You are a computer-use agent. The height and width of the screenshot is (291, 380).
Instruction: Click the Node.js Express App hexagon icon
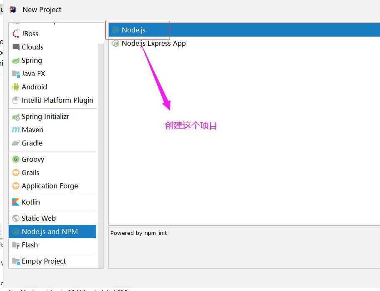click(115, 44)
